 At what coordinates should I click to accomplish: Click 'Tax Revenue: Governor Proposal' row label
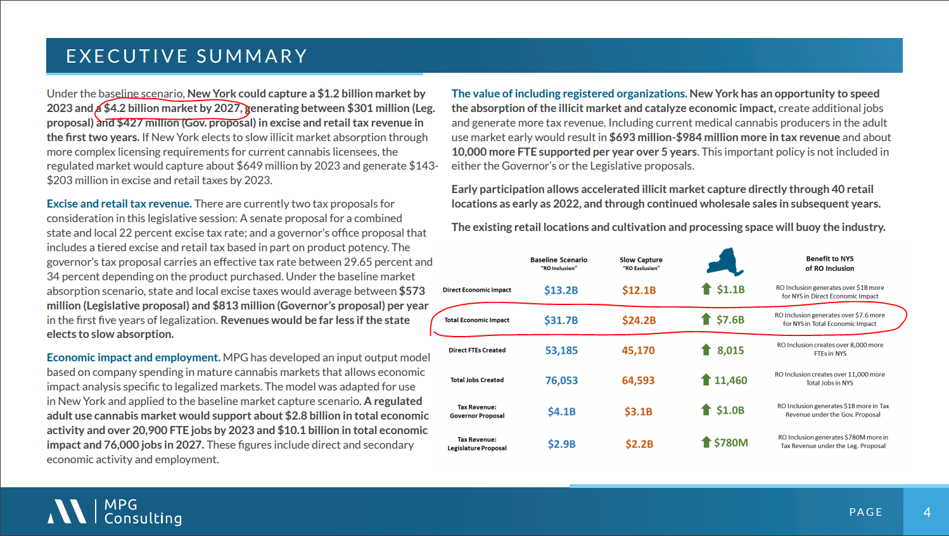click(477, 411)
